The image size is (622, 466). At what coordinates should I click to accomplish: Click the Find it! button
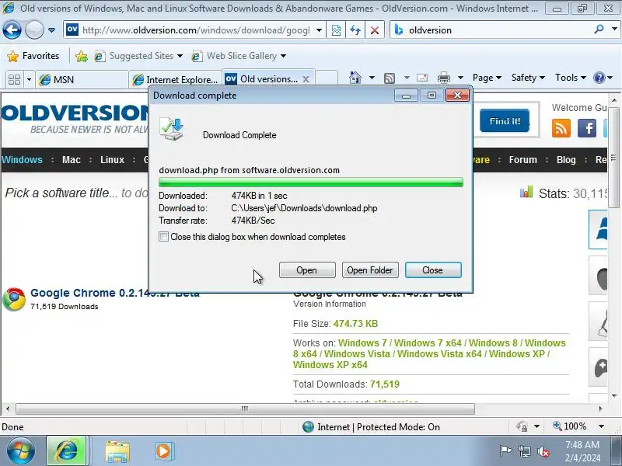point(505,121)
